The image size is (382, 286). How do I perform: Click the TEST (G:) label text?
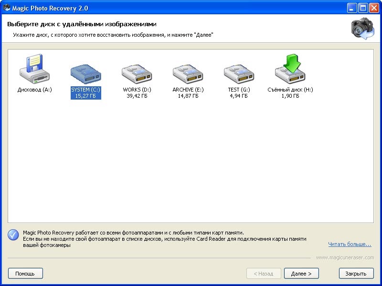239,90
